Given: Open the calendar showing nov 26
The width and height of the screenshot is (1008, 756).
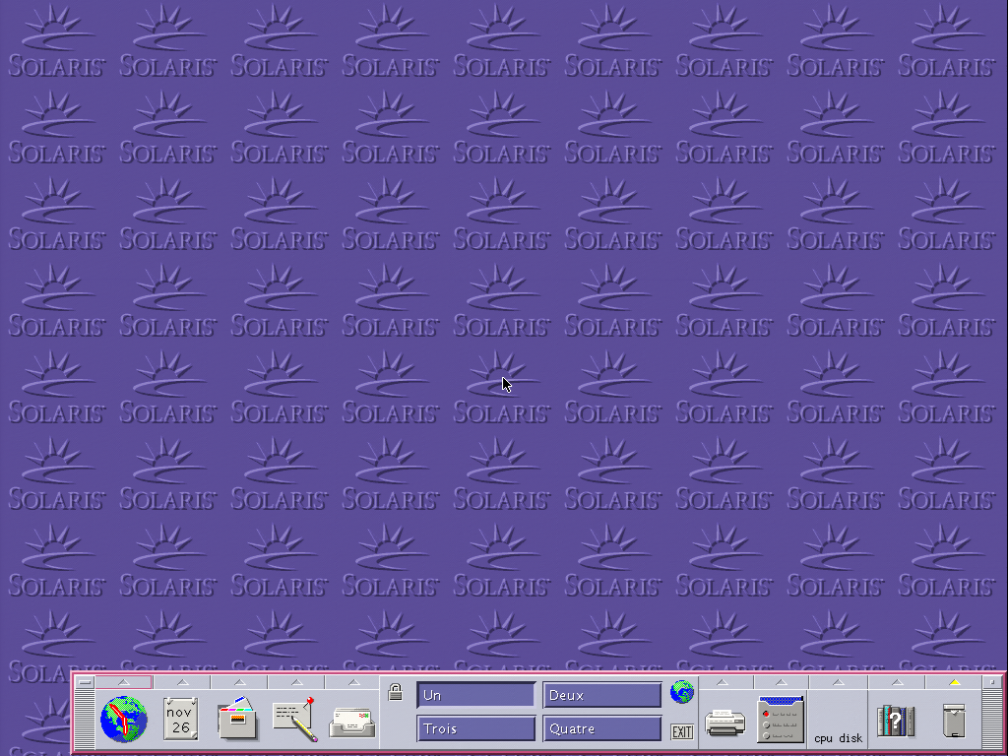Looking at the screenshot, I should [x=181, y=719].
